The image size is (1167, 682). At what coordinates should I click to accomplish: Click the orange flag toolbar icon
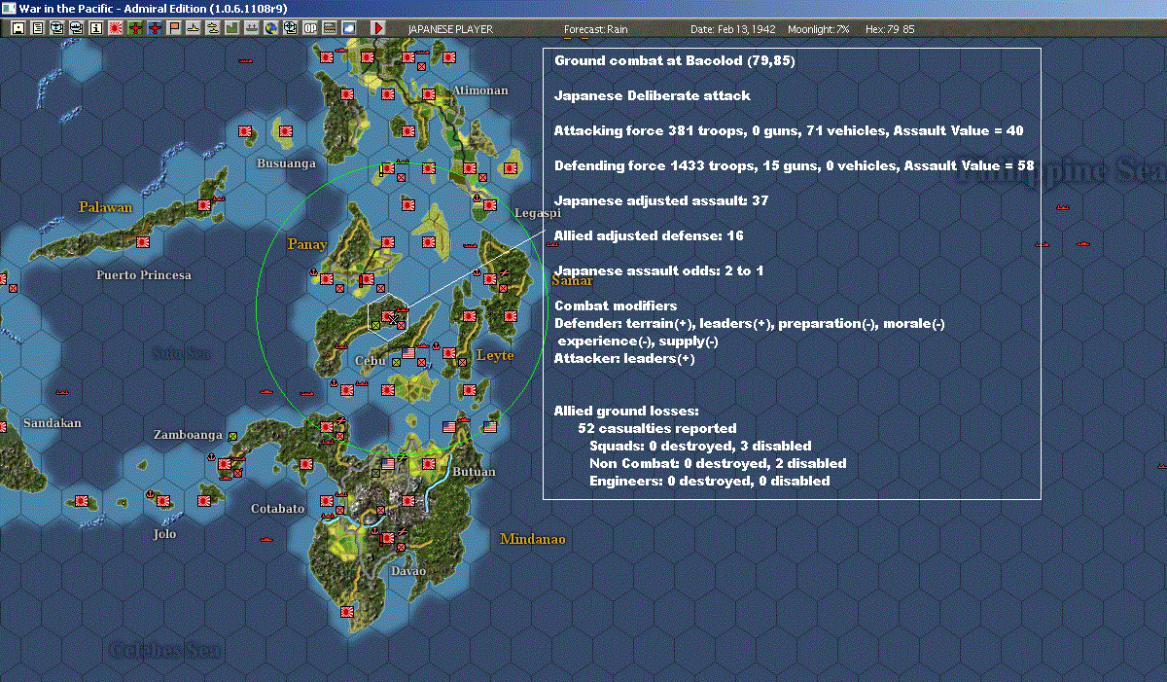point(174,28)
